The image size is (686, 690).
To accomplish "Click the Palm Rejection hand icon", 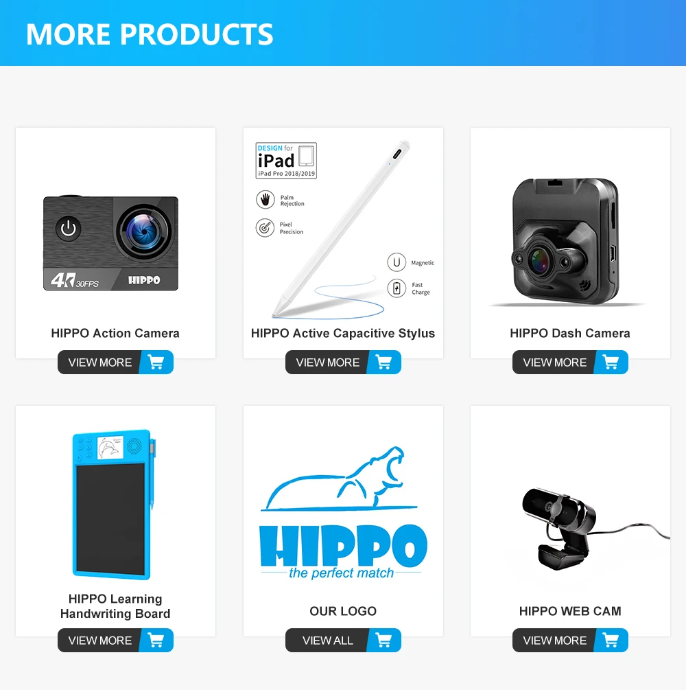I will 265,200.
